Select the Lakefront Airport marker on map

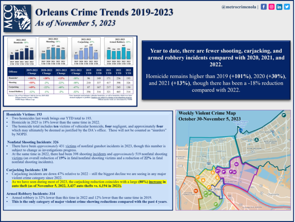tap(241, 130)
